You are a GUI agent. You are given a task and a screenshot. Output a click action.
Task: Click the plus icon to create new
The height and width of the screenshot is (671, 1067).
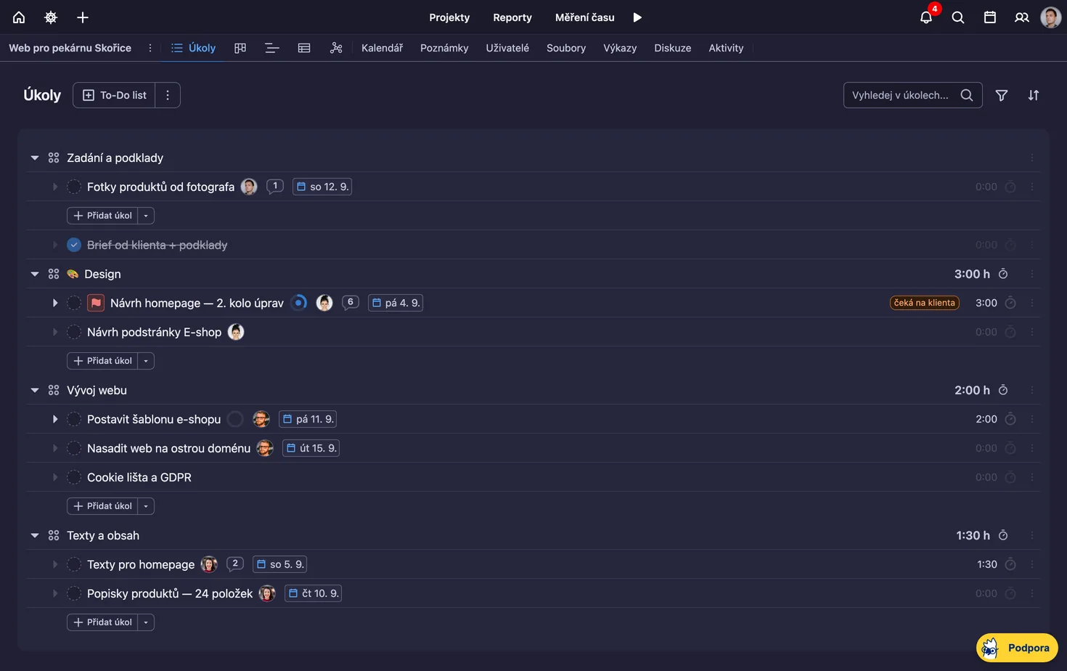point(83,17)
